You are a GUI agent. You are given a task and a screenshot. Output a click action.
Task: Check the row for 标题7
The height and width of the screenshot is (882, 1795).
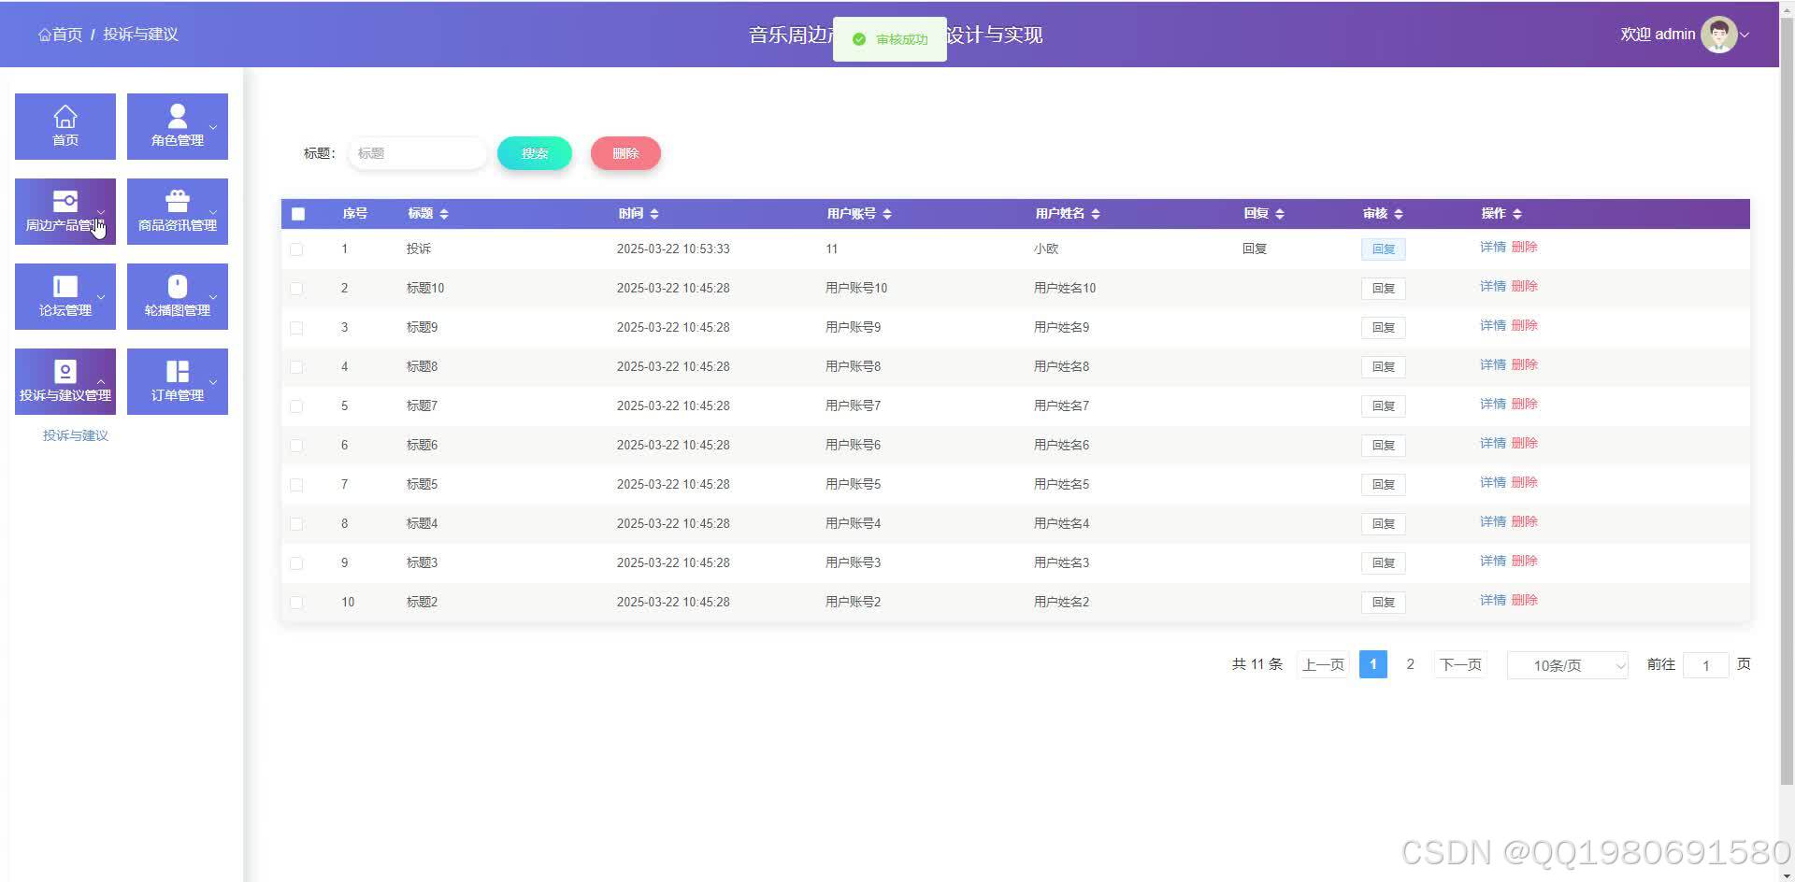click(296, 406)
